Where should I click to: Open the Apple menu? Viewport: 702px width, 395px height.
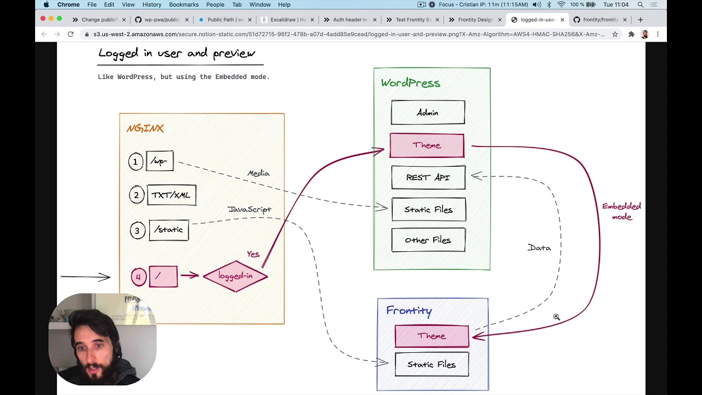(x=46, y=5)
